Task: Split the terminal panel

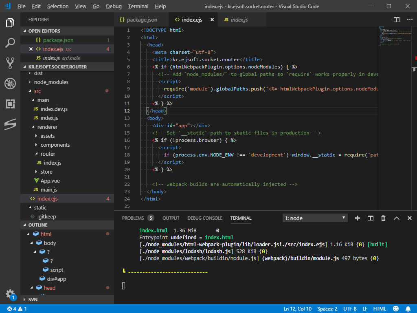Action: [371, 218]
